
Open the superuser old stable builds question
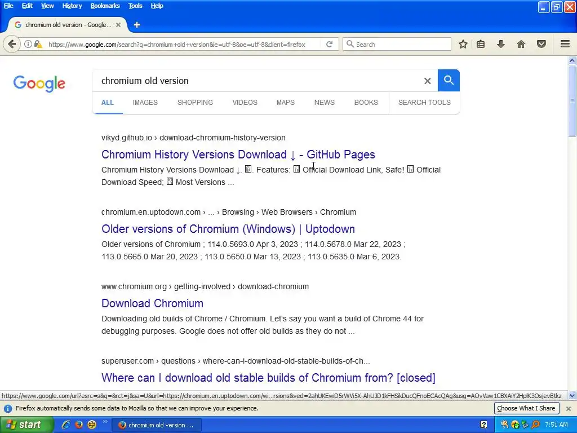[268, 377]
